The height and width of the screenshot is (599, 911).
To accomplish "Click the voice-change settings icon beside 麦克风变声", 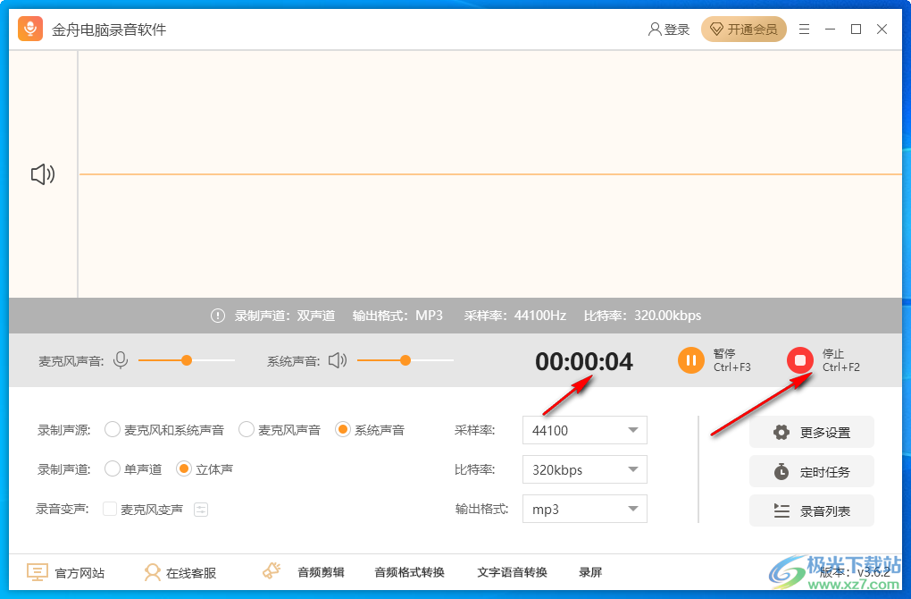I will point(201,509).
